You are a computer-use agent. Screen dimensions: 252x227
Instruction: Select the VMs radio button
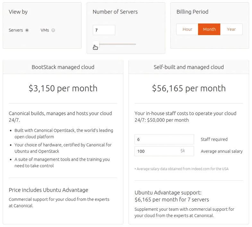[x=53, y=30]
